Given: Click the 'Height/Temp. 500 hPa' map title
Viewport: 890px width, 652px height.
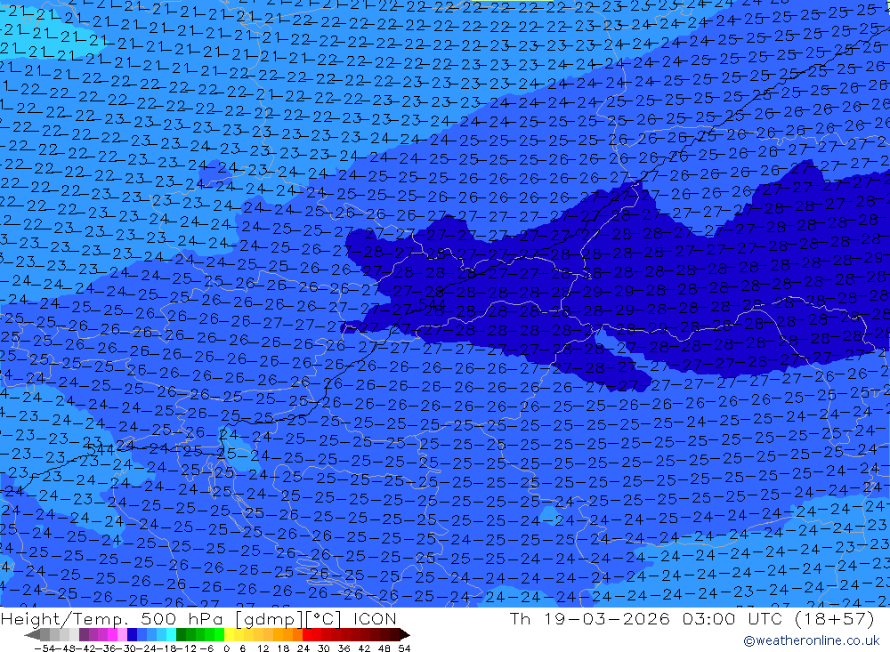Looking at the screenshot, I should [112, 618].
